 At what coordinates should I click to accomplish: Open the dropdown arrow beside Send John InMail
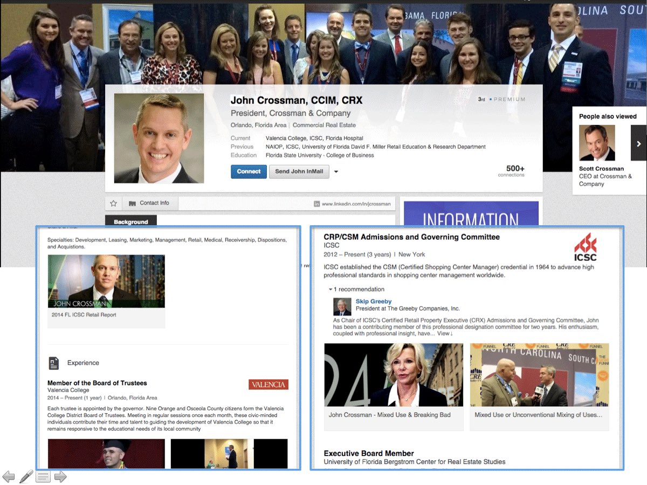(x=336, y=172)
